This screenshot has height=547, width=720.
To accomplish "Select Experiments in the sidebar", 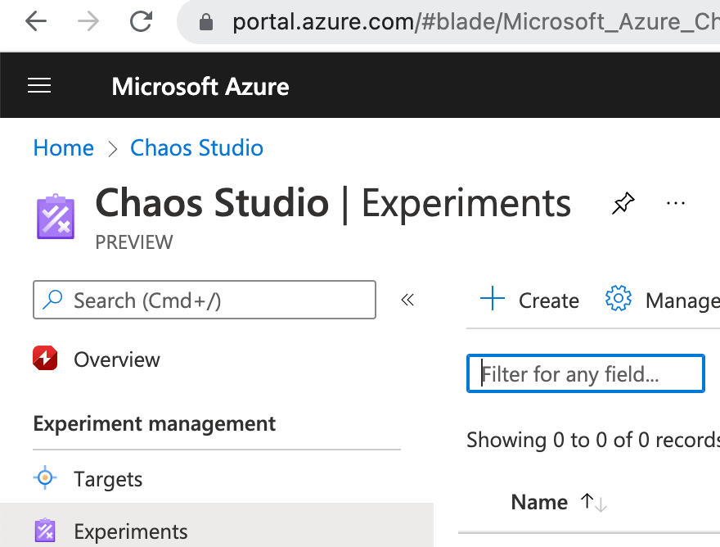I will [131, 532].
